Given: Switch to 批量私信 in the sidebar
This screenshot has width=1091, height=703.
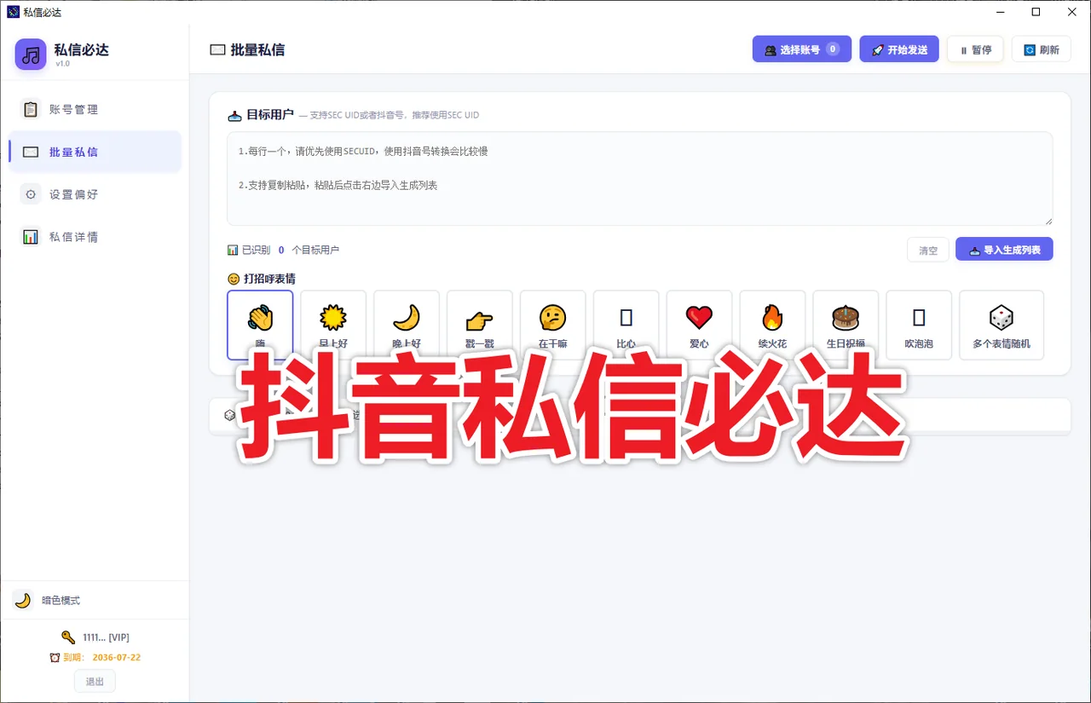Looking at the screenshot, I should [95, 152].
